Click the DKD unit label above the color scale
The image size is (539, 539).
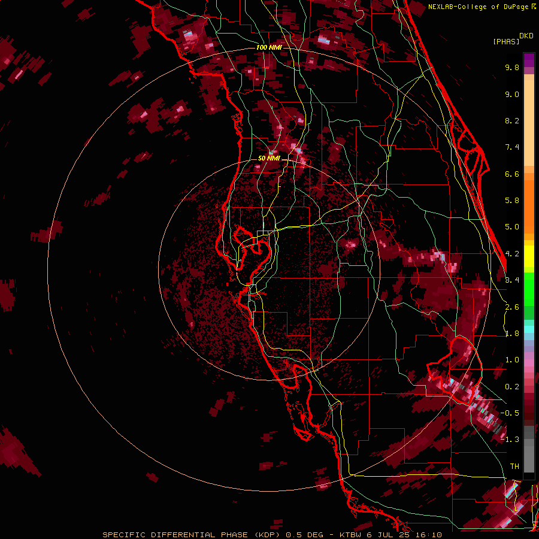526,36
